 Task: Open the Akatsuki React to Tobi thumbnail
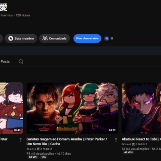pyautogui.click(x=141, y=108)
